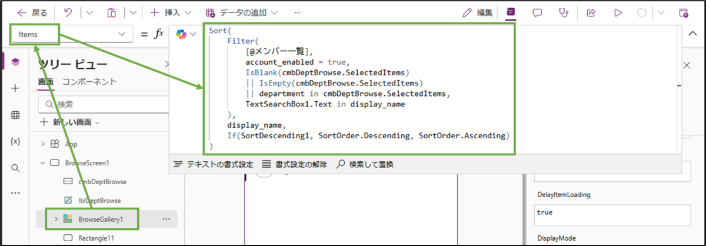
Task: Click 書式設定の解除 remove formatting button
Action: (x=294, y=164)
